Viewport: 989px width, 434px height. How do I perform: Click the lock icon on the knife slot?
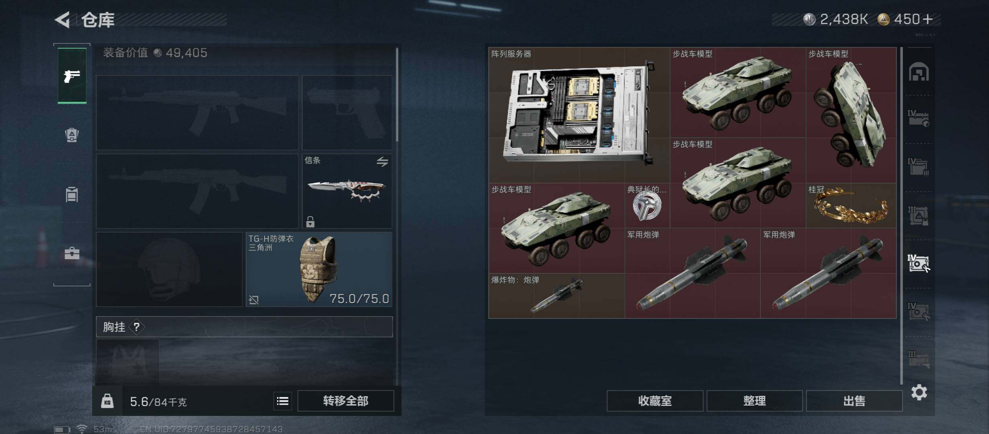click(310, 221)
